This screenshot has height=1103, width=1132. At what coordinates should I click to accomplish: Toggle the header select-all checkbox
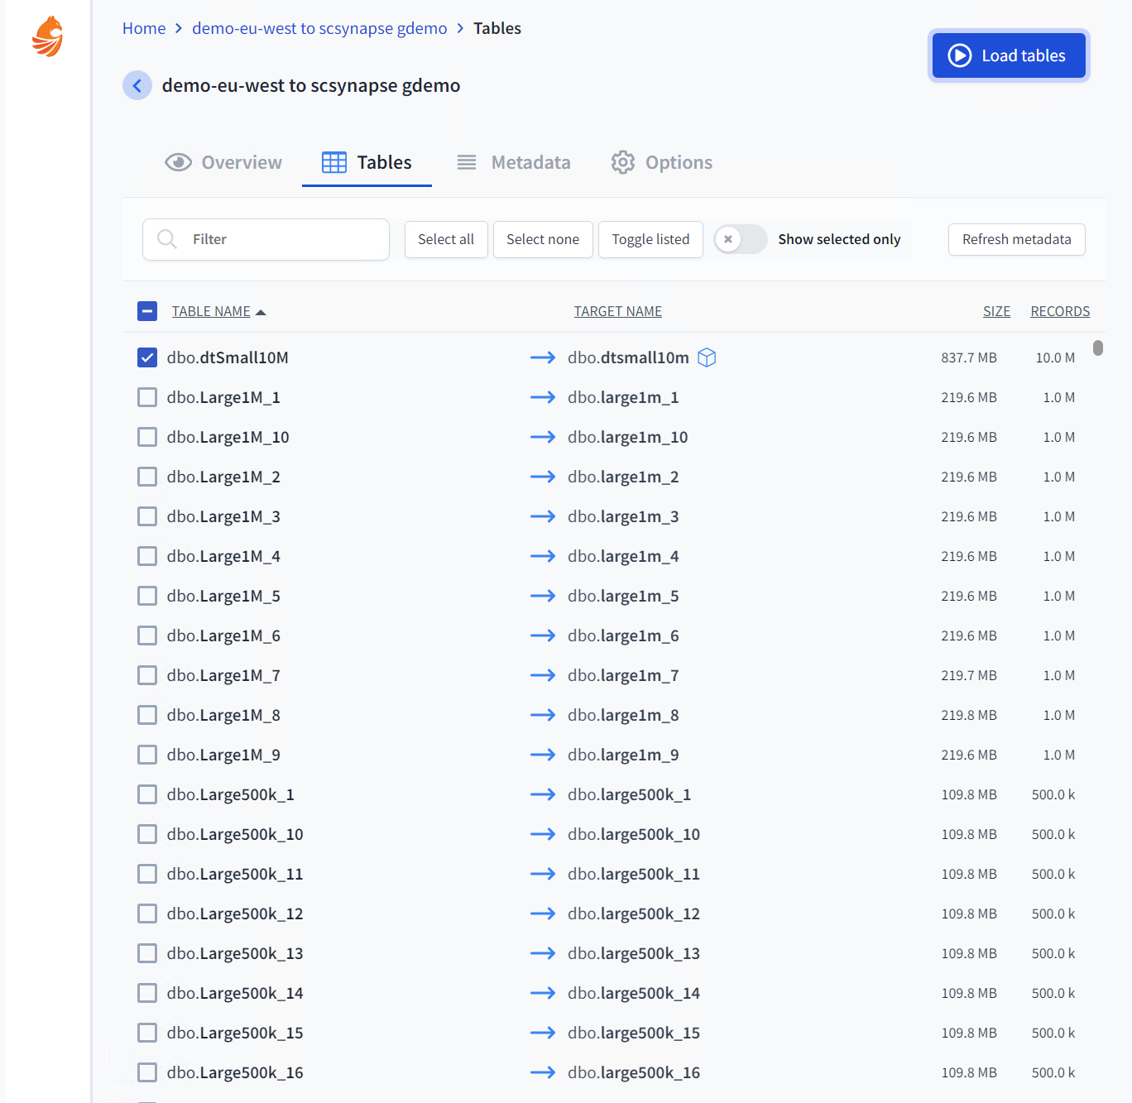pos(147,311)
